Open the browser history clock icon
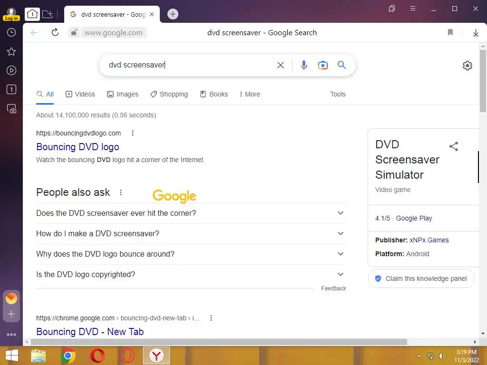The image size is (487, 365). (11, 33)
